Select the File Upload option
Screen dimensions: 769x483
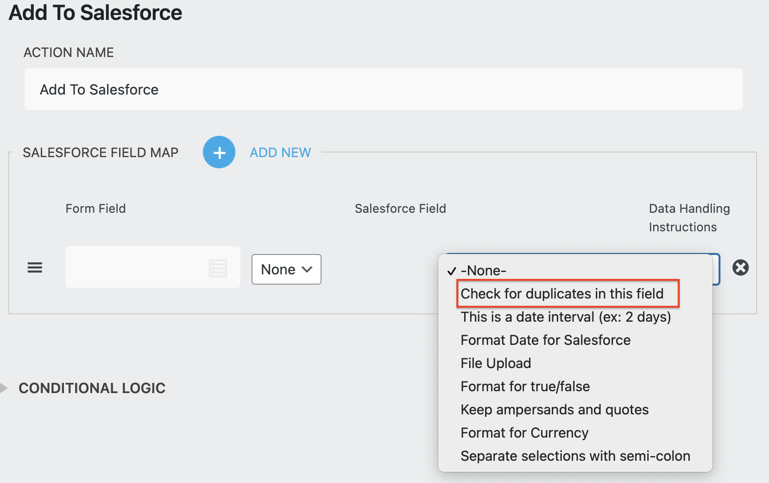click(x=495, y=363)
